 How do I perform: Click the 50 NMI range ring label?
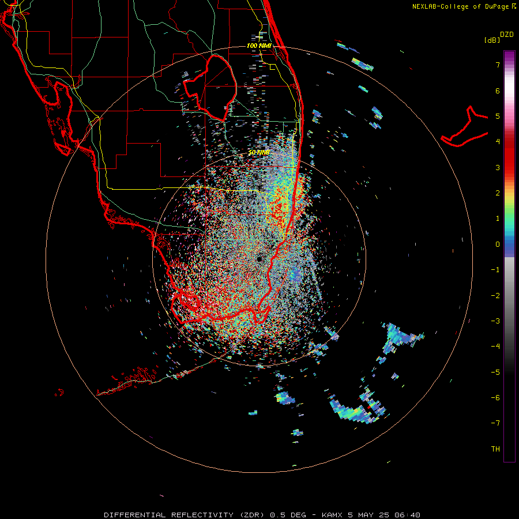tap(259, 152)
